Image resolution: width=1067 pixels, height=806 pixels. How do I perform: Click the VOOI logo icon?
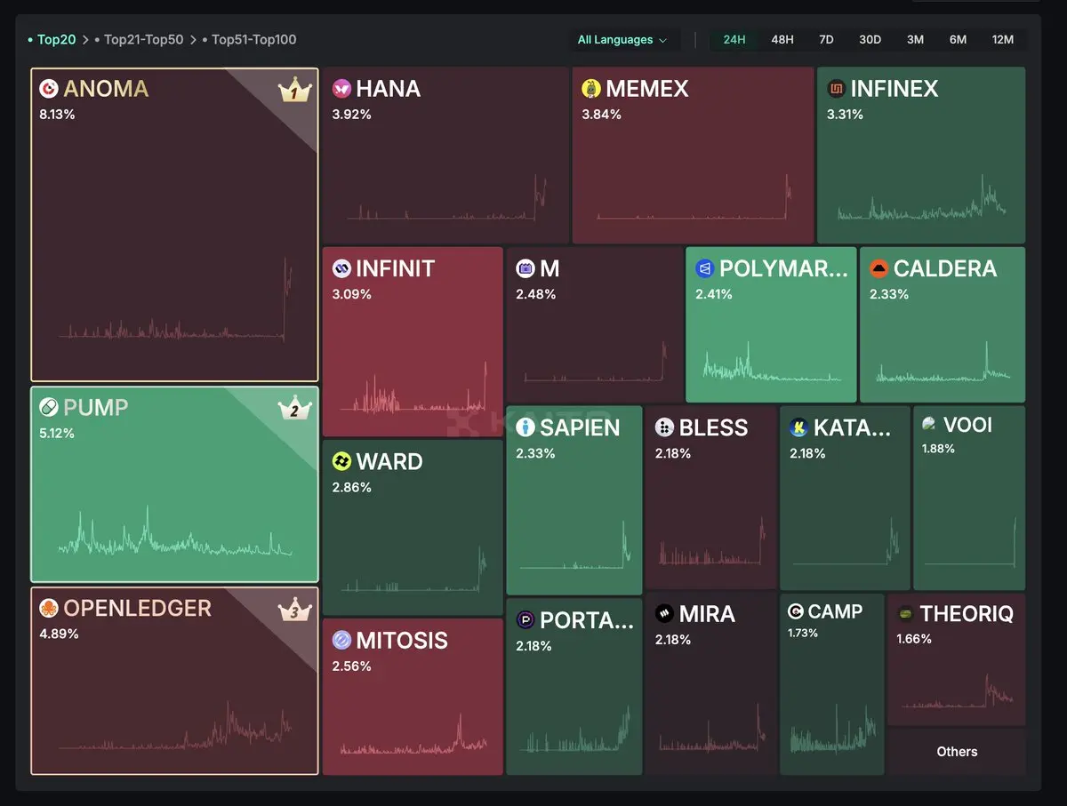click(x=929, y=424)
